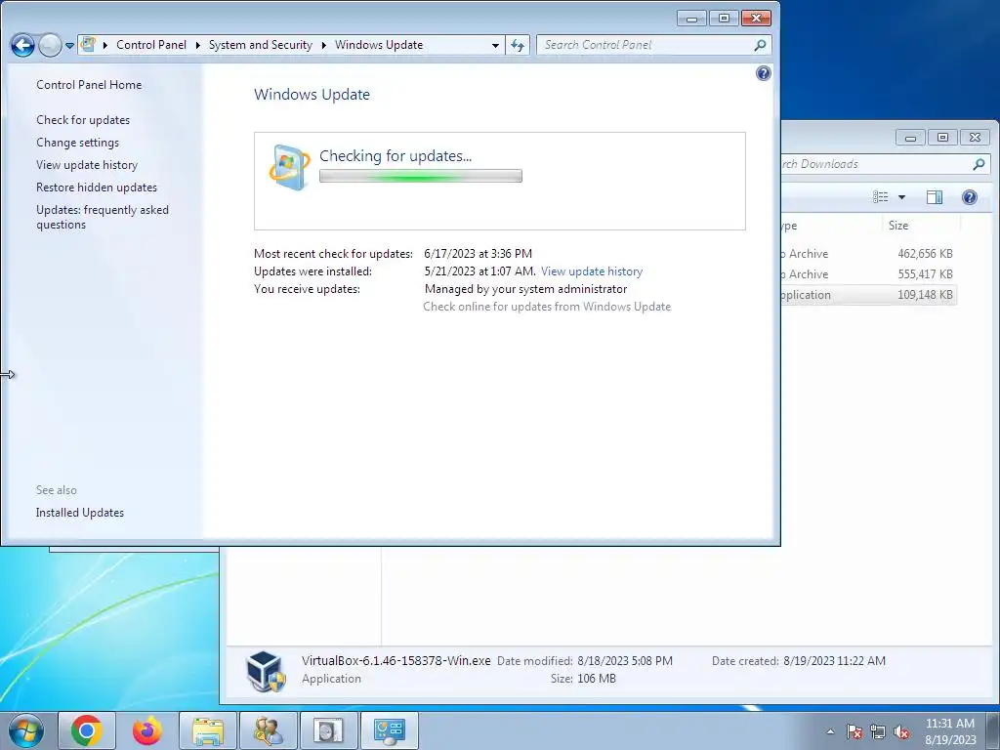Toggle the preview pane in Downloads window
The height and width of the screenshot is (750, 1000).
(x=935, y=197)
